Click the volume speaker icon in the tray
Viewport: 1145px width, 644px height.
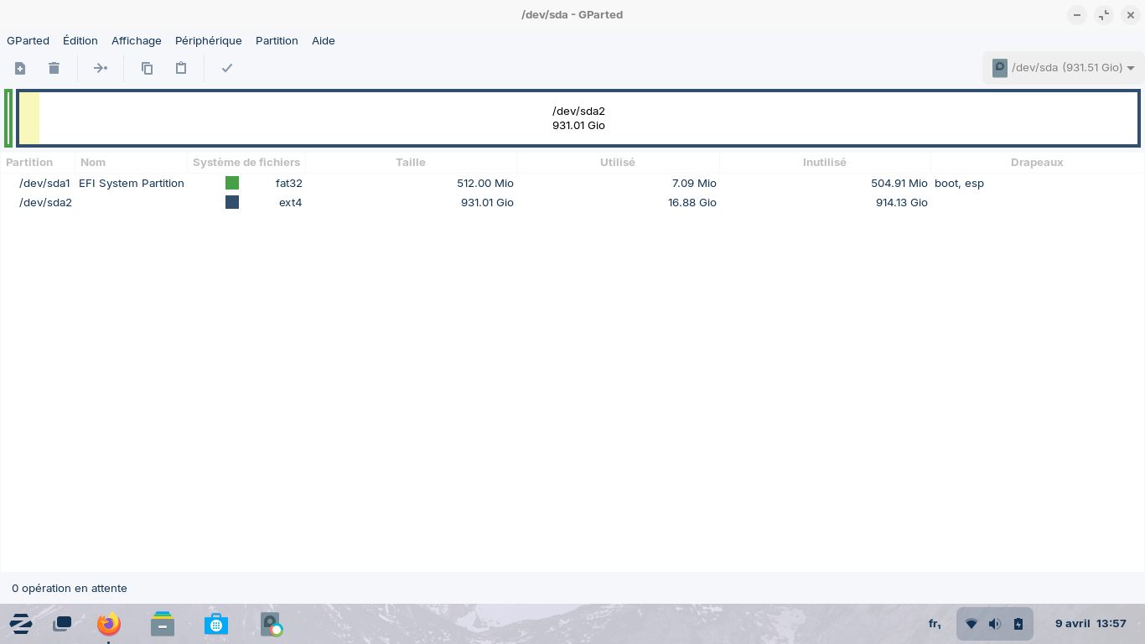(x=994, y=624)
